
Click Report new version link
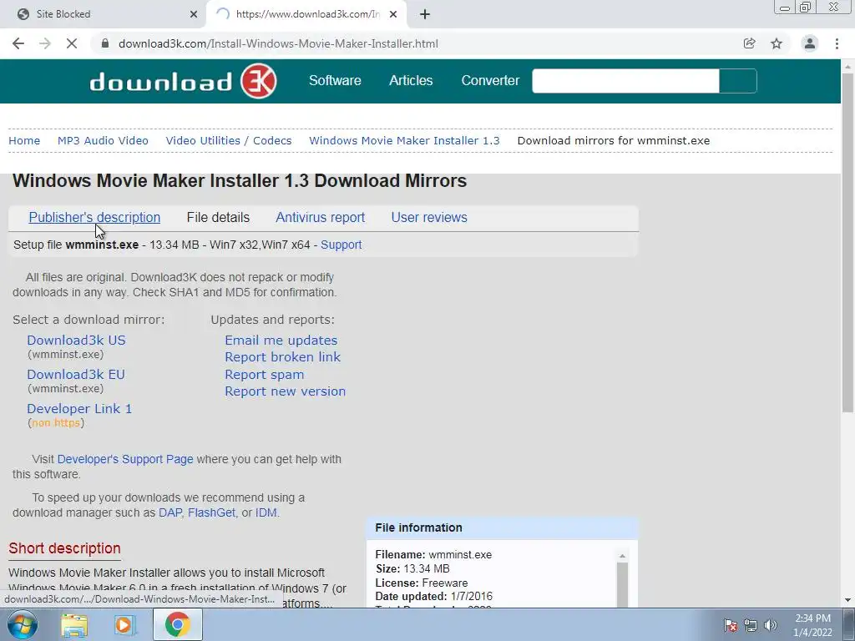286,391
